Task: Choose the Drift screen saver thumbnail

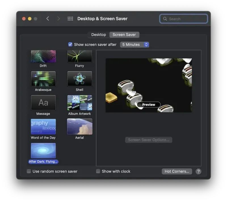Action: 43,56
